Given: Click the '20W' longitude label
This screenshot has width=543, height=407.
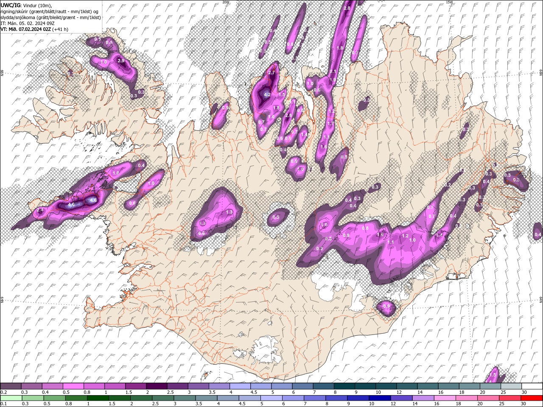Looking at the screenshot, I should pyautogui.click(x=226, y=2).
